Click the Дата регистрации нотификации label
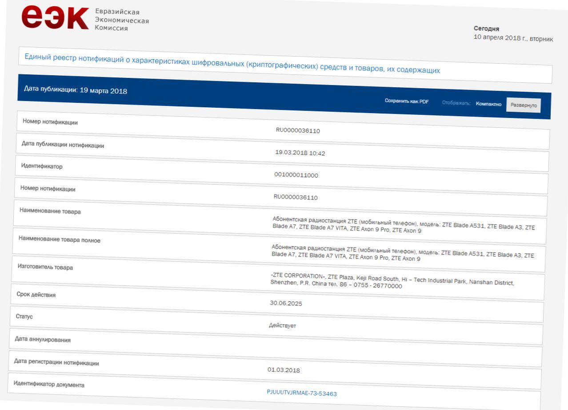 tap(56, 362)
